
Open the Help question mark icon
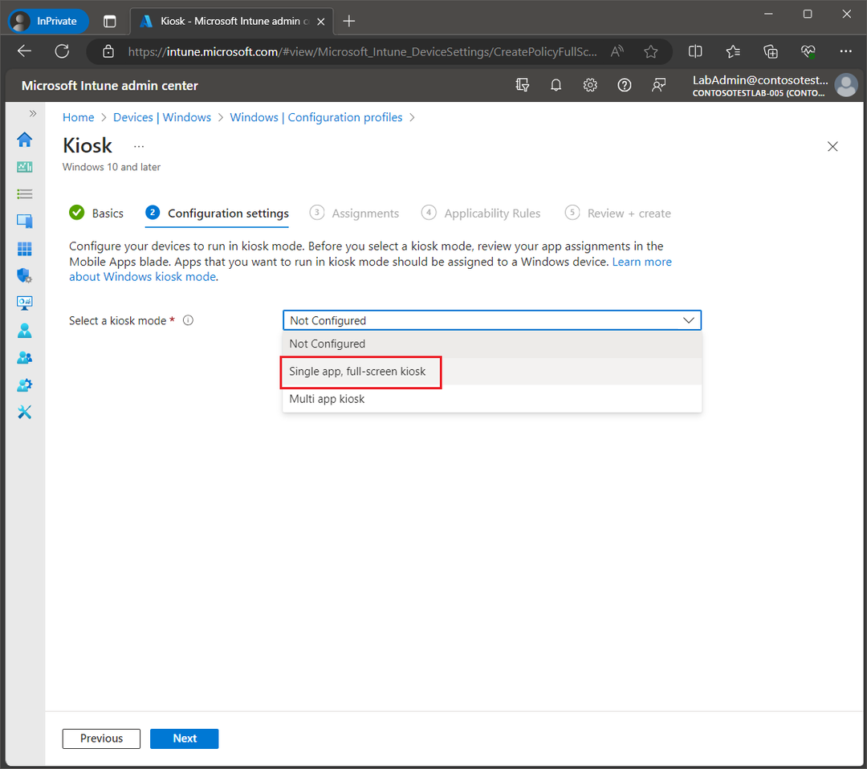tap(625, 85)
